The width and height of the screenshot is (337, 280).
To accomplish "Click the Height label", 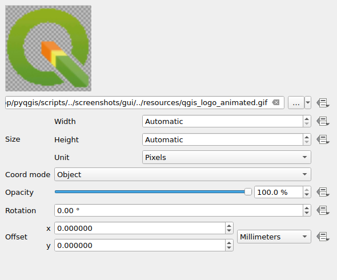I will click(66, 140).
